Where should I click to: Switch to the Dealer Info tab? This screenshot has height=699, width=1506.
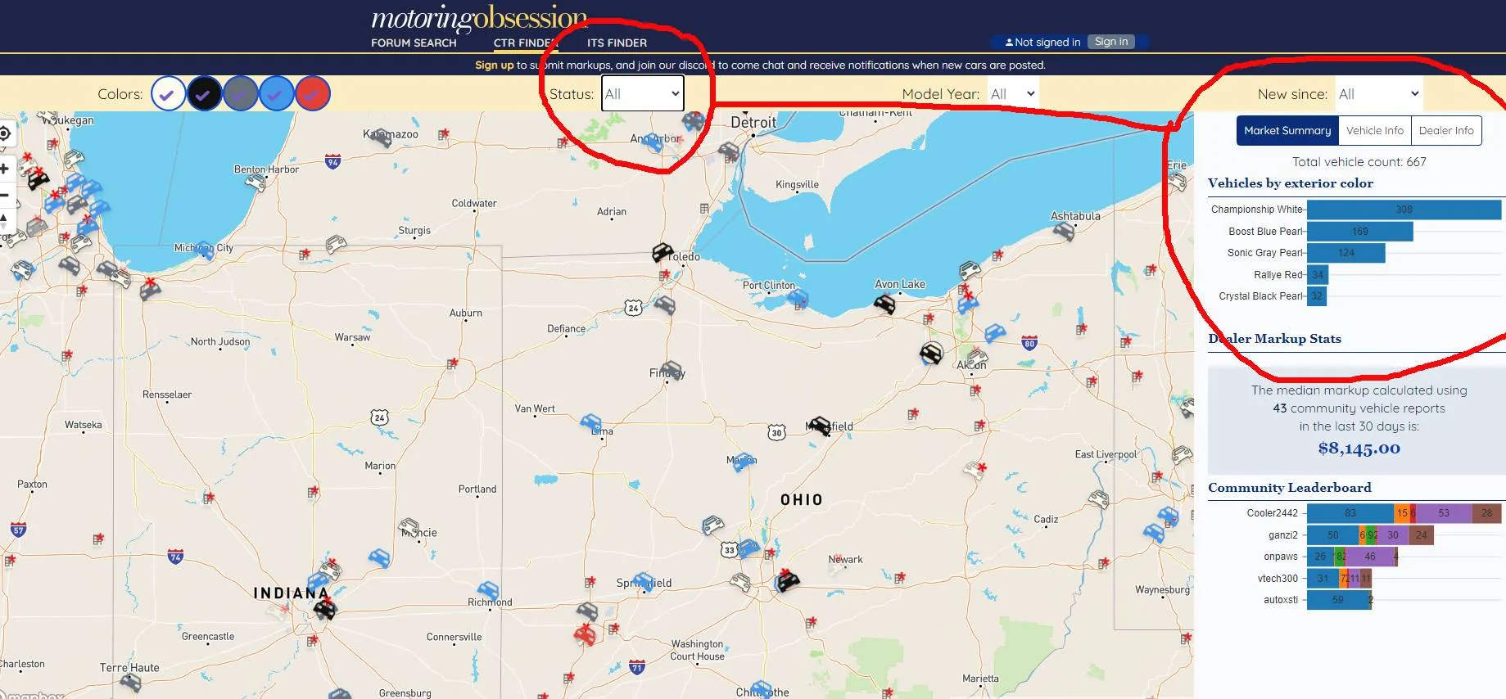(x=1446, y=131)
